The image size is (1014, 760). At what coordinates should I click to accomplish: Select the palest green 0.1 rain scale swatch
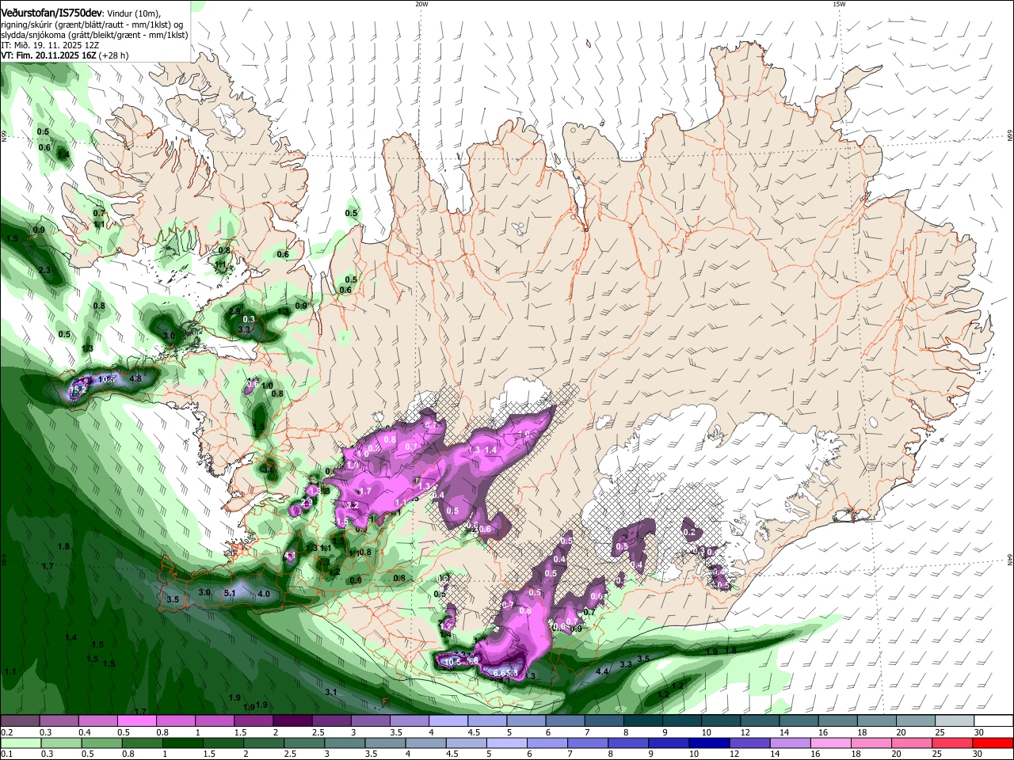[19, 743]
